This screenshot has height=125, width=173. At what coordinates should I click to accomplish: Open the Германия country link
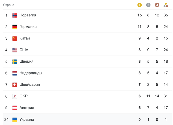28,27
